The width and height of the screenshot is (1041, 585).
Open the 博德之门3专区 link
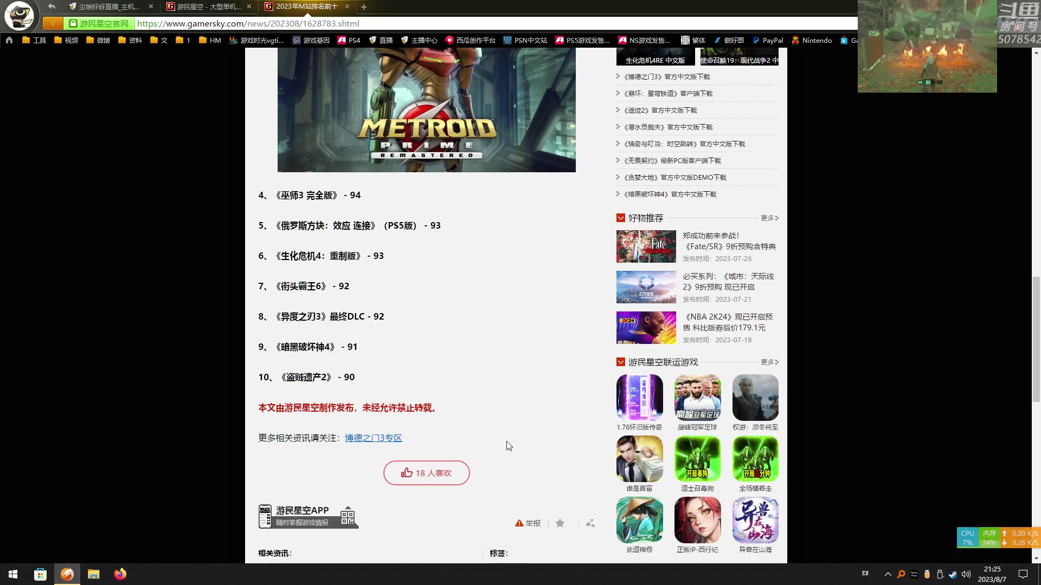pyautogui.click(x=374, y=438)
